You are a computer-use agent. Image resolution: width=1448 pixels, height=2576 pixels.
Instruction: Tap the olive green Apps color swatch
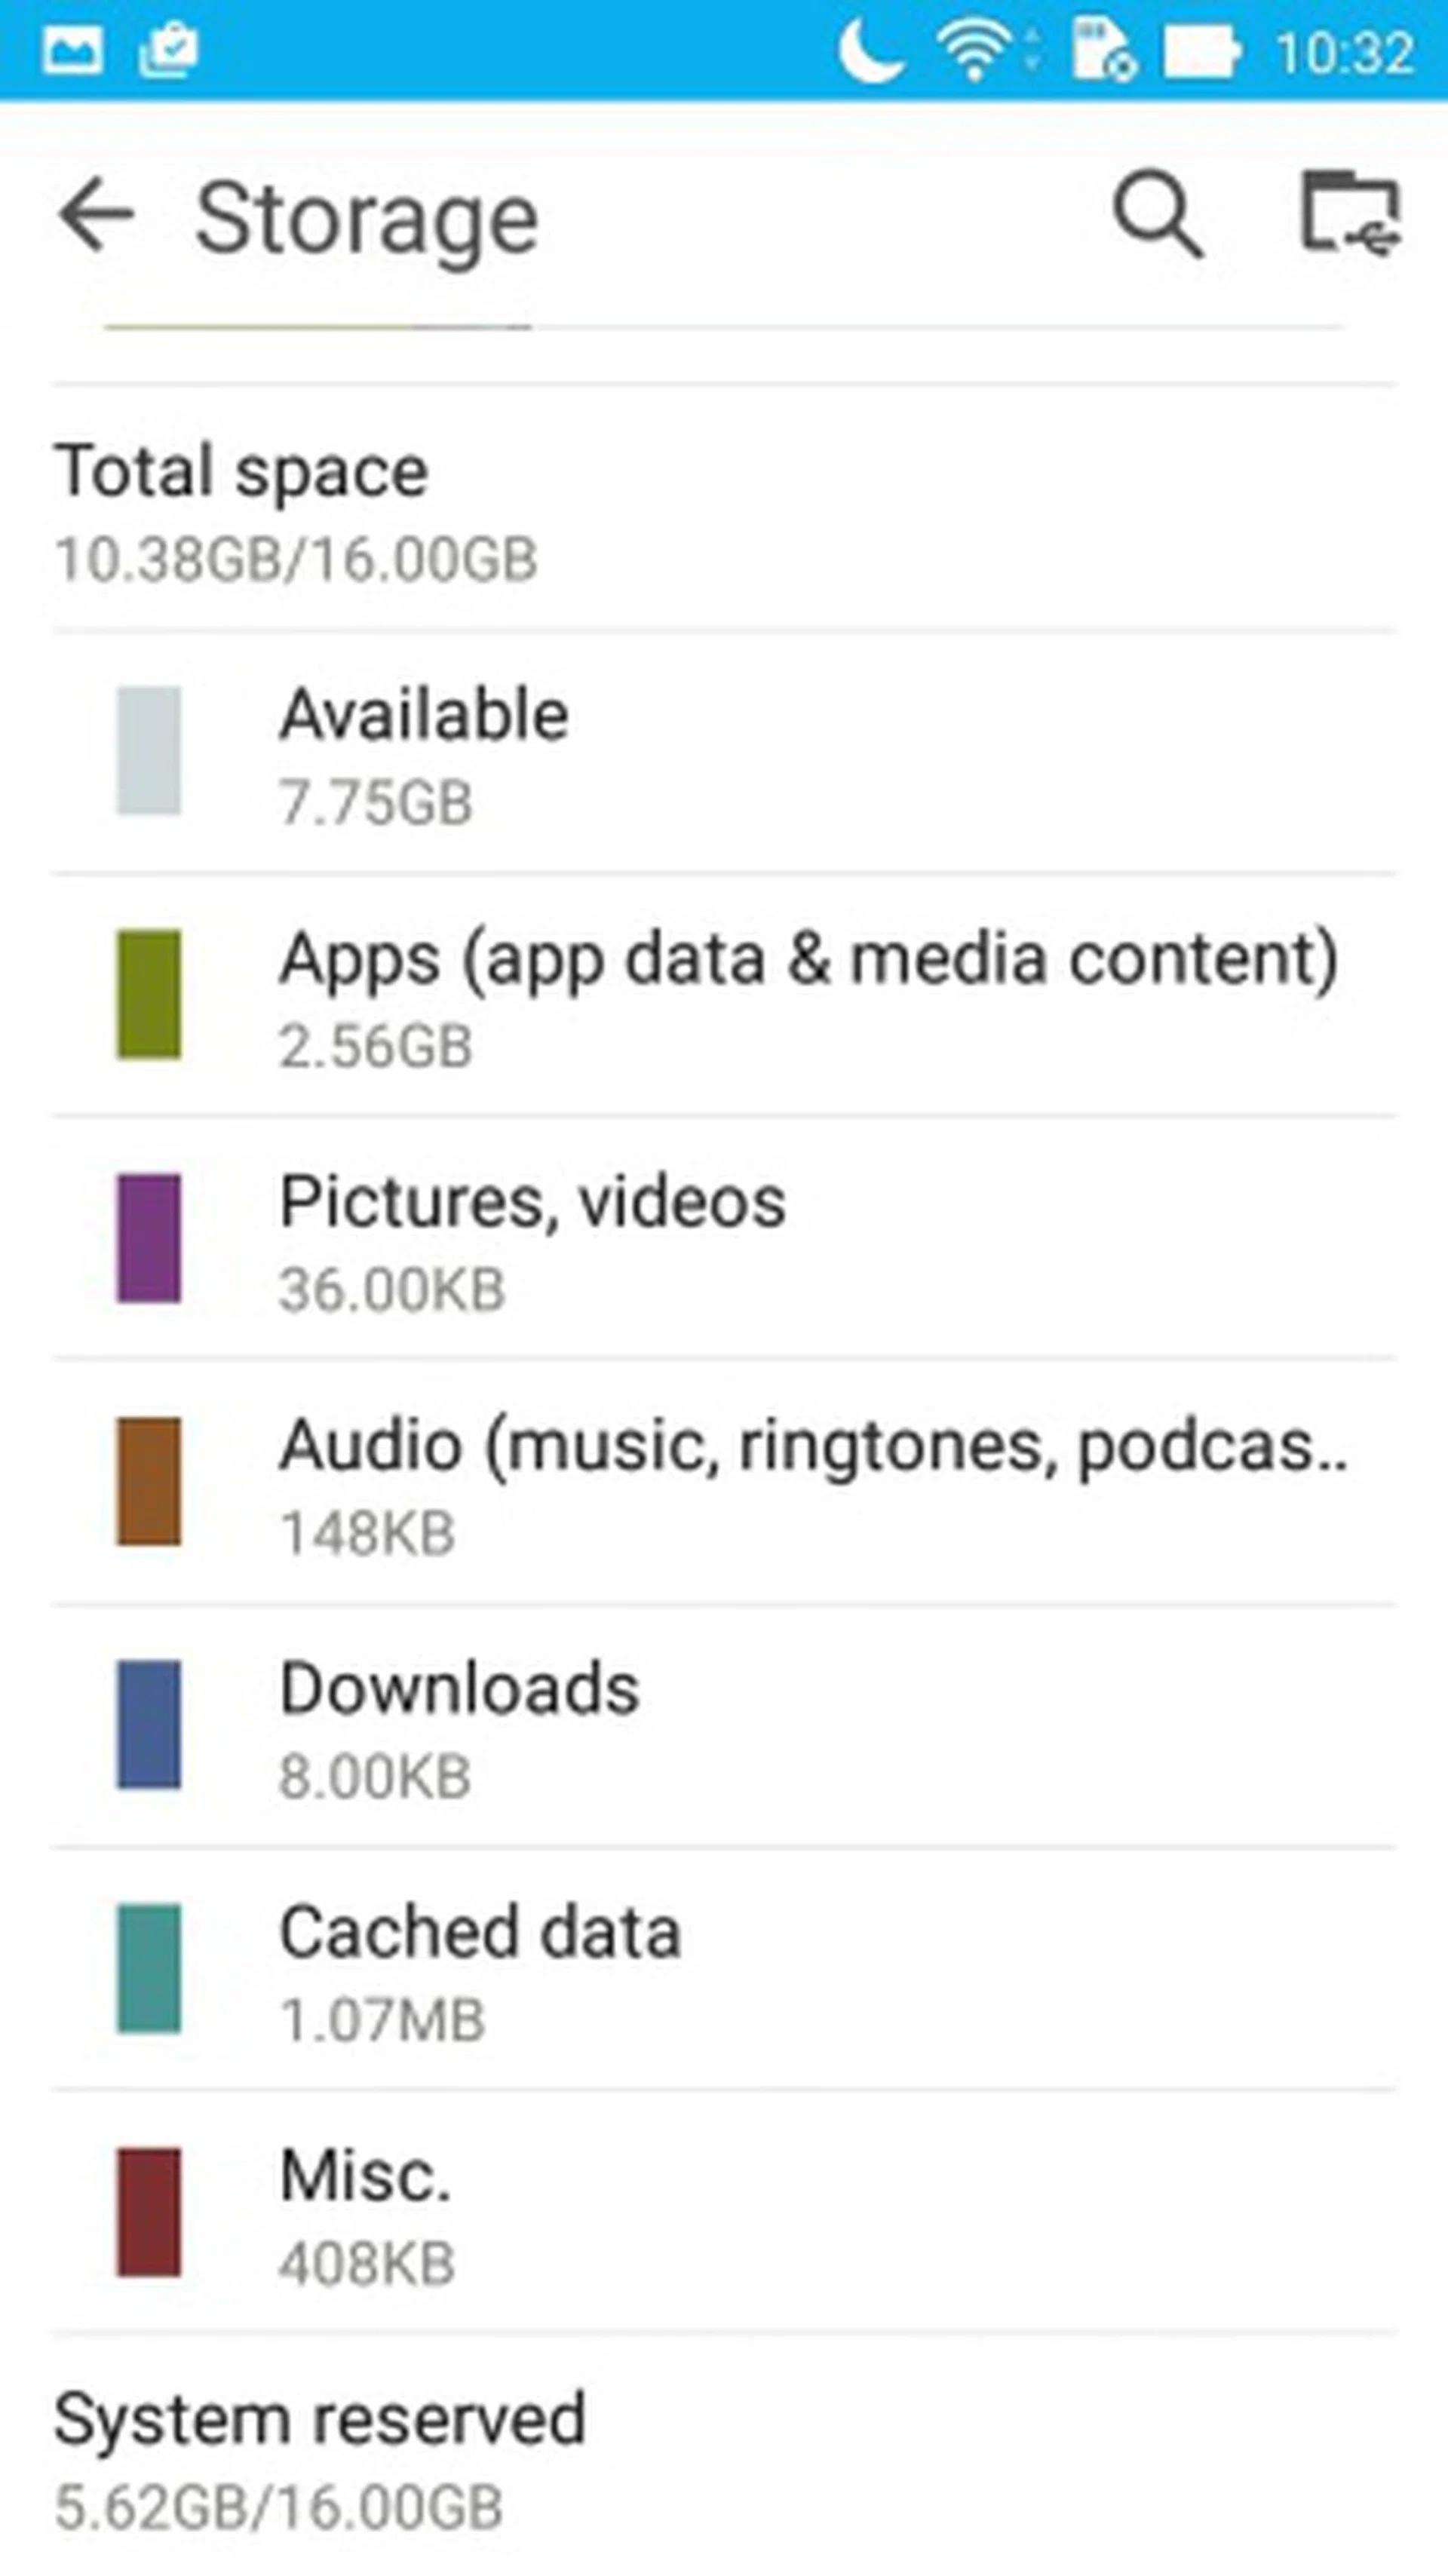(x=149, y=994)
